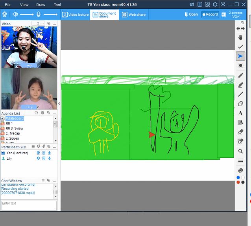Type in the chat Enter text field
Screen dimensions: 251x226
pos(29,205)
